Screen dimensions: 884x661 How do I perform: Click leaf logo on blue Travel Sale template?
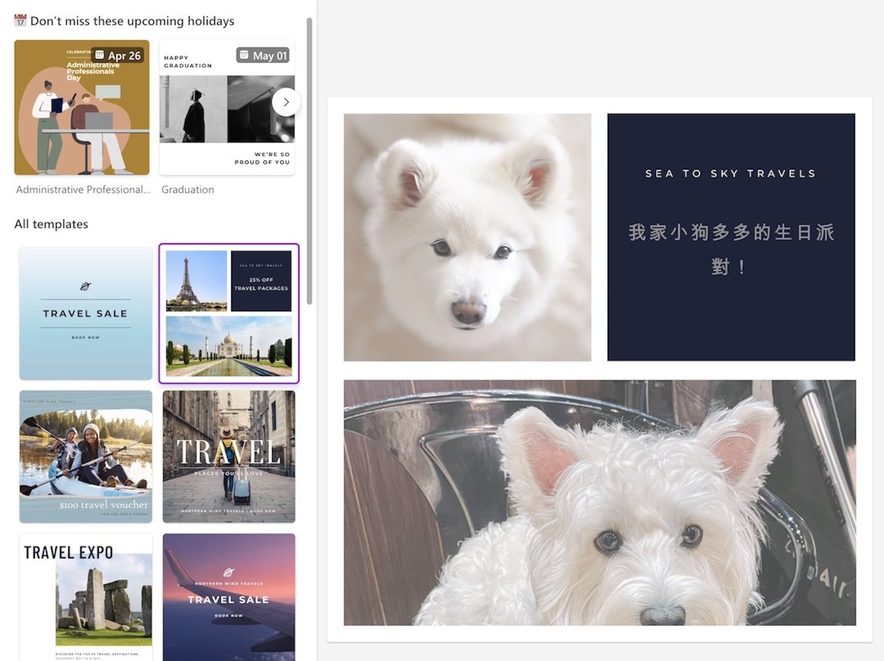pos(86,286)
